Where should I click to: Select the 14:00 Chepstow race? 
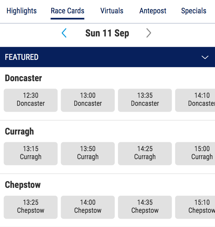(88, 207)
